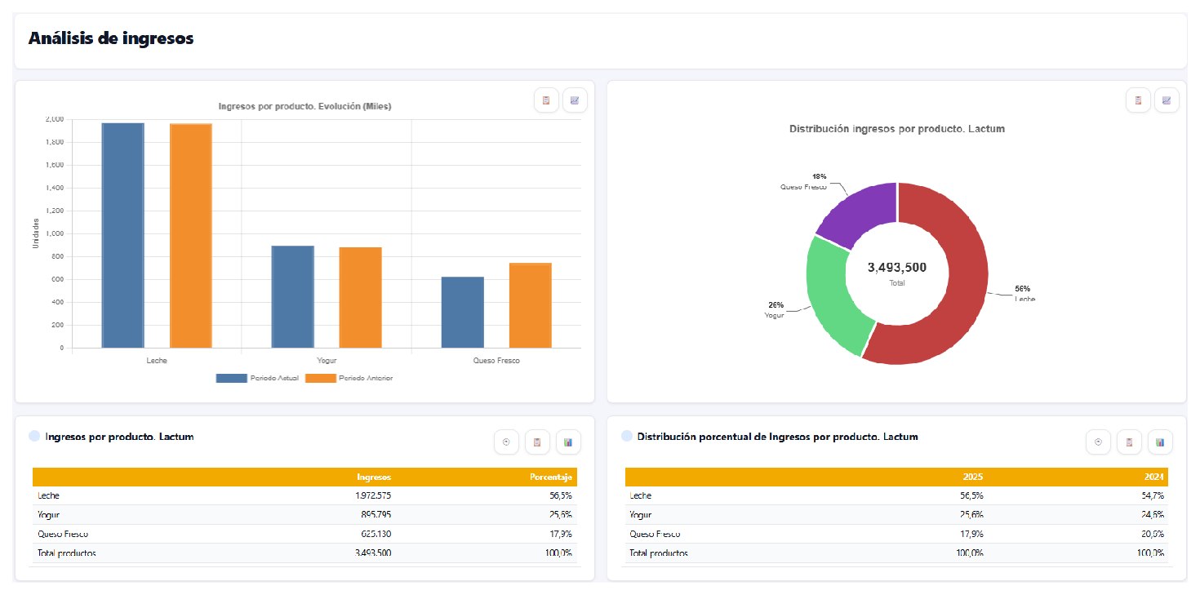Click clipboard icon on Distribución porcentual table
This screenshot has width=1200, height=595.
[1129, 442]
